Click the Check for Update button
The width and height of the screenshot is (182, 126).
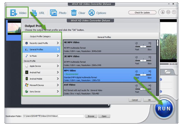coord(142,13)
